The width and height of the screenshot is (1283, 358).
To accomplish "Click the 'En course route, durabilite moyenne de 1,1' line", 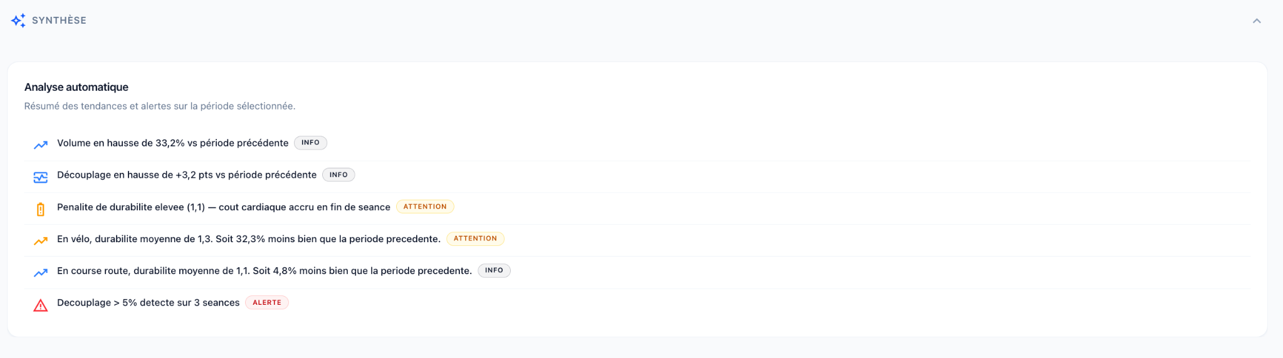I will [264, 271].
